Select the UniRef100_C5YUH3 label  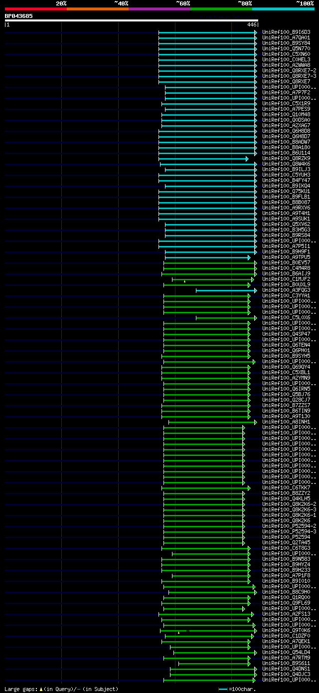286,175
